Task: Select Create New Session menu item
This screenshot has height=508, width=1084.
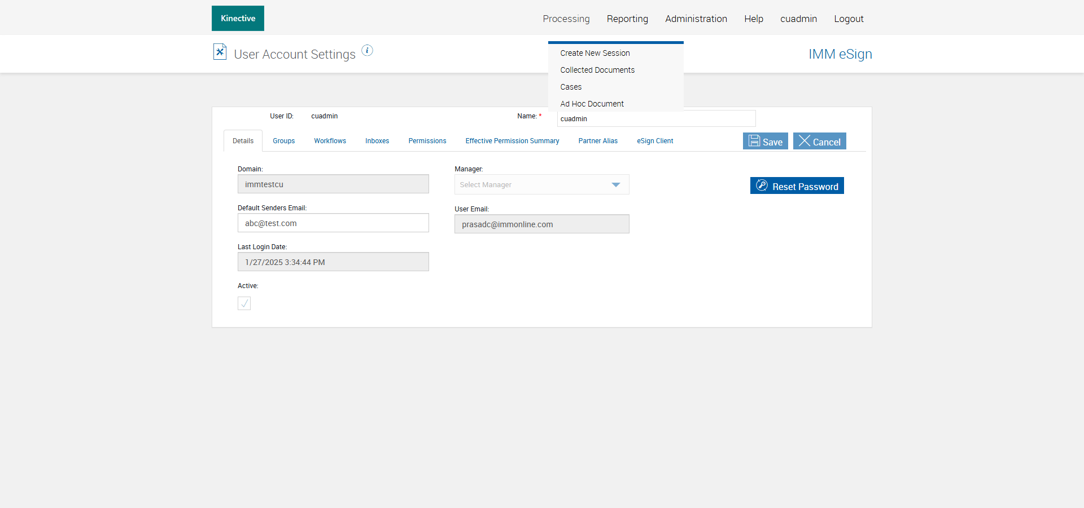Action: coord(595,53)
